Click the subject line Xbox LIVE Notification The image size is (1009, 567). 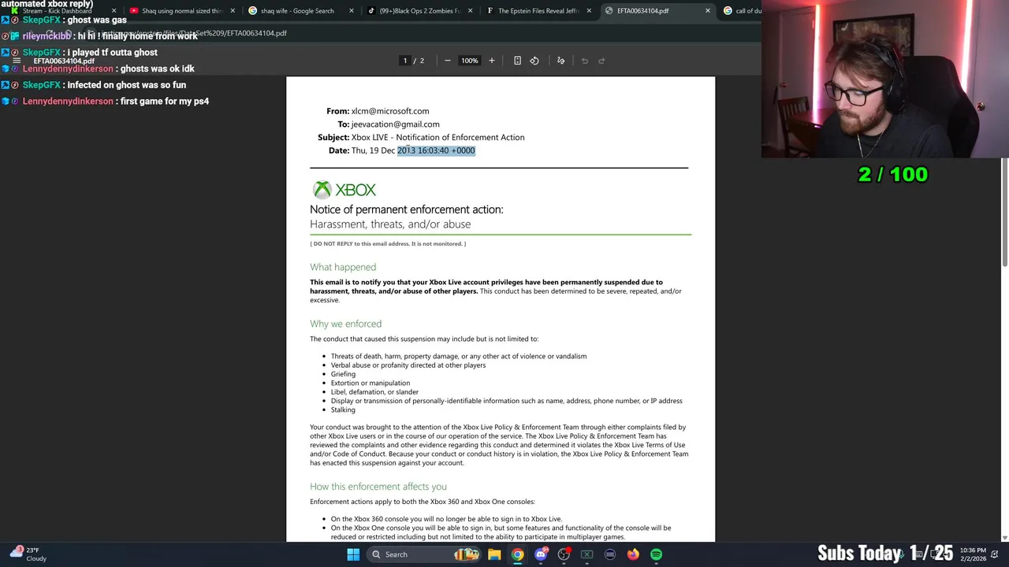437,137
